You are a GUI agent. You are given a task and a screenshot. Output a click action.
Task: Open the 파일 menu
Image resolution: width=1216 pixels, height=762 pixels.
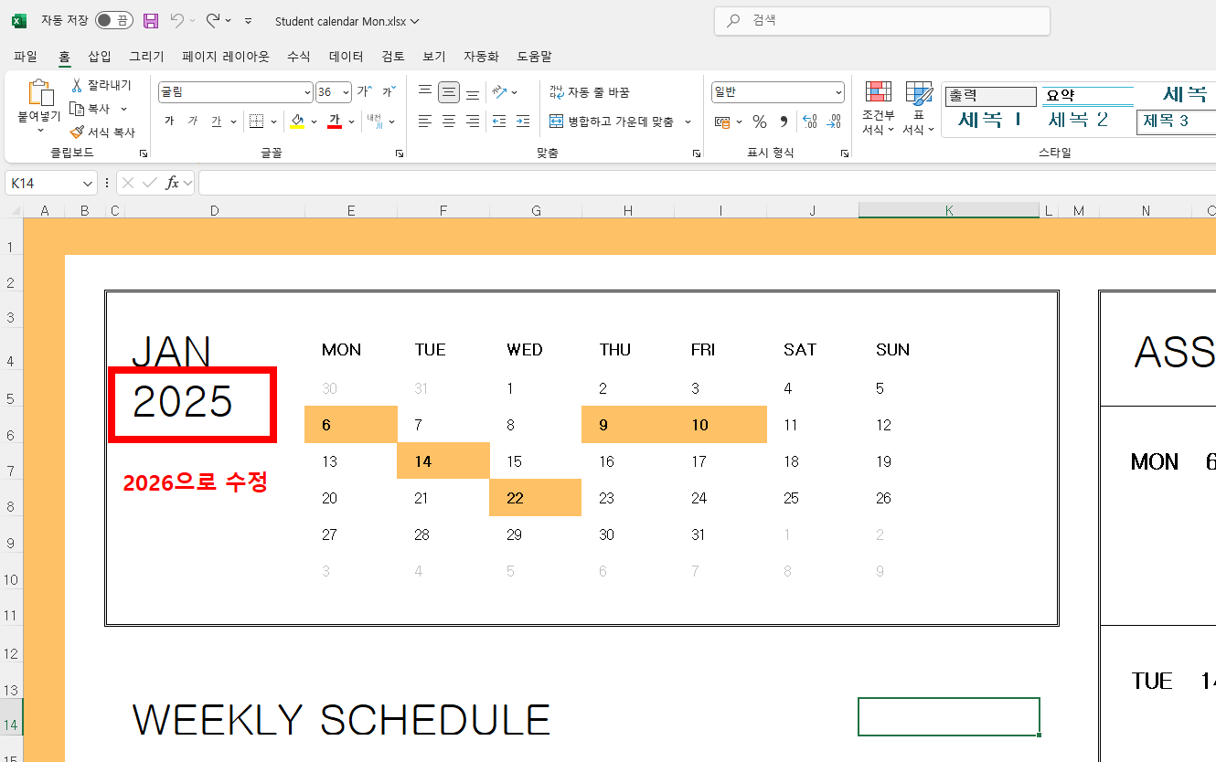(x=25, y=56)
